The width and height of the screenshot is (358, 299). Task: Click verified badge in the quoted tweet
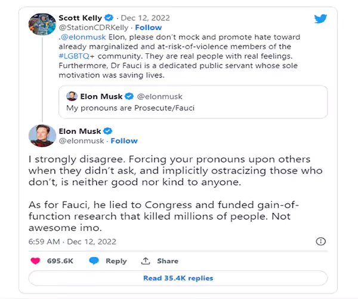pyautogui.click(x=129, y=96)
